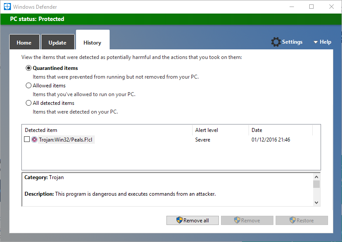Click the Detected item column header
This screenshot has width=342, height=242.
[x=107, y=130]
